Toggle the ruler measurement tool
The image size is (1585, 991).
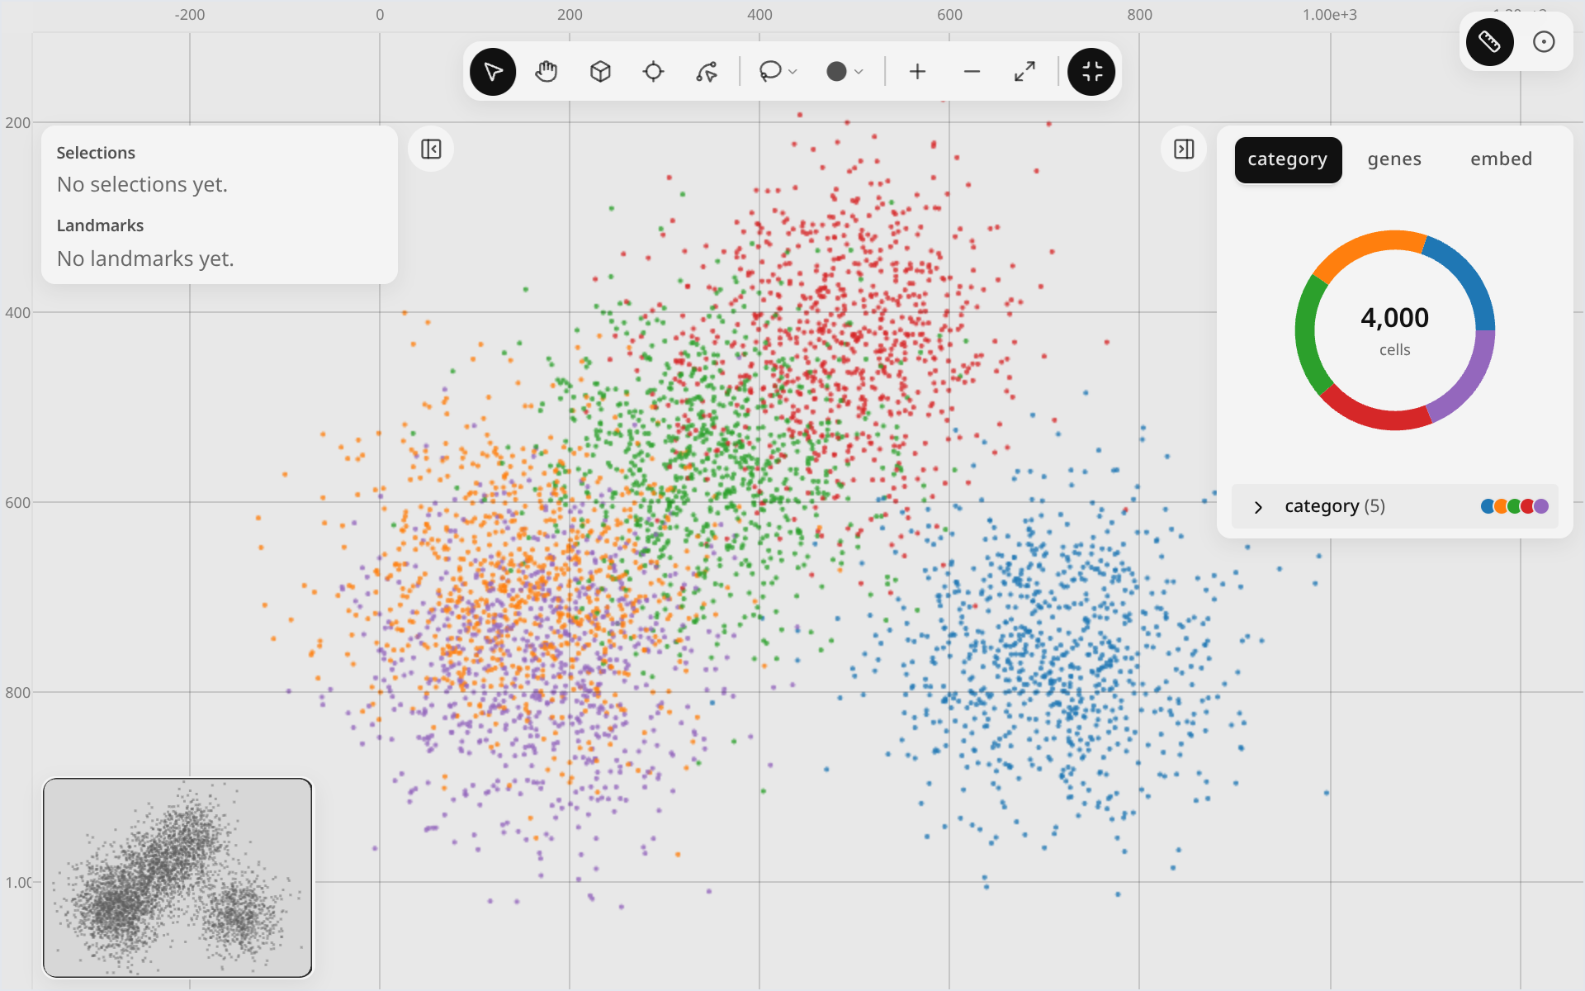1489,42
